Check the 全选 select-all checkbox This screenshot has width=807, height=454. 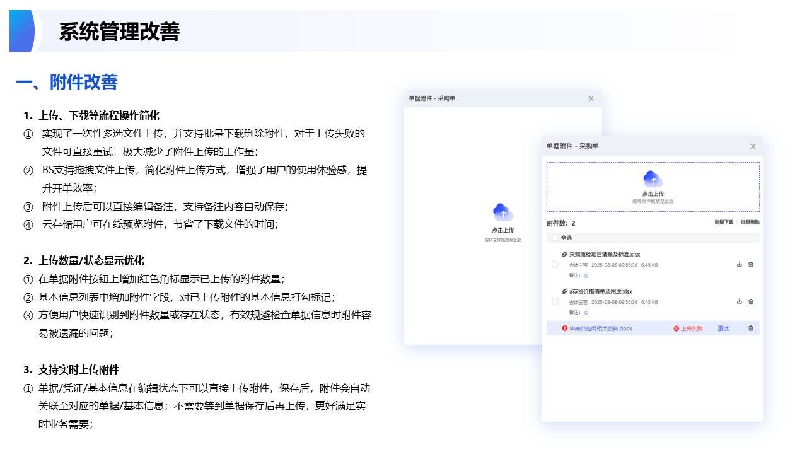coord(555,238)
